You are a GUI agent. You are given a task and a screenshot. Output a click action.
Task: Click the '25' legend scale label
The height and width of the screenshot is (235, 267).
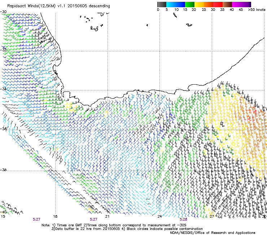pyautogui.click(x=204, y=10)
